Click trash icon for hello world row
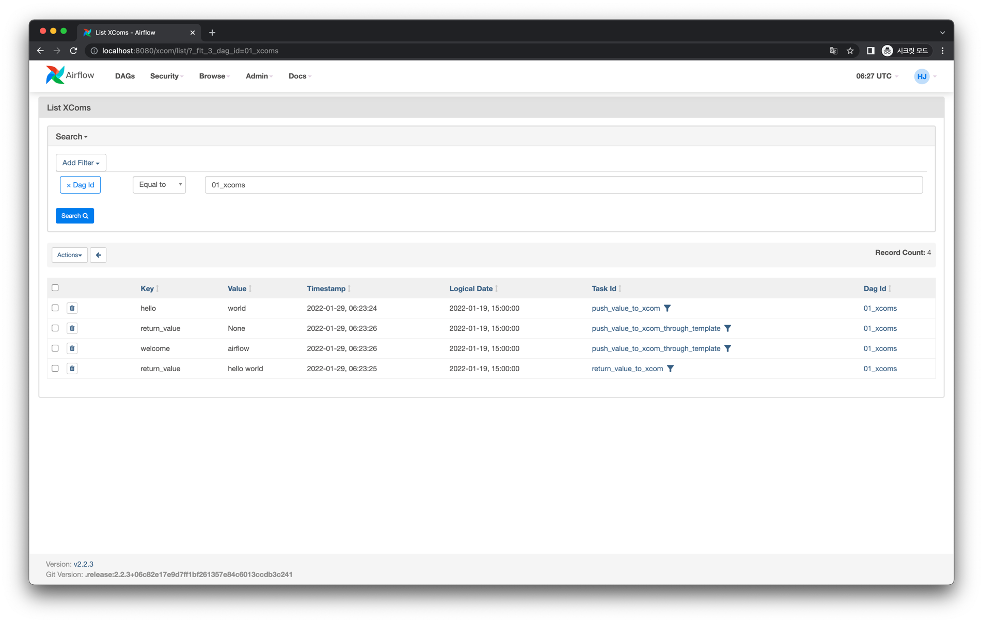The image size is (983, 623). [x=72, y=369]
